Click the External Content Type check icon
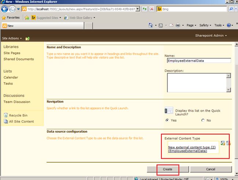The image size is (238, 180). pyautogui.click(x=223, y=143)
